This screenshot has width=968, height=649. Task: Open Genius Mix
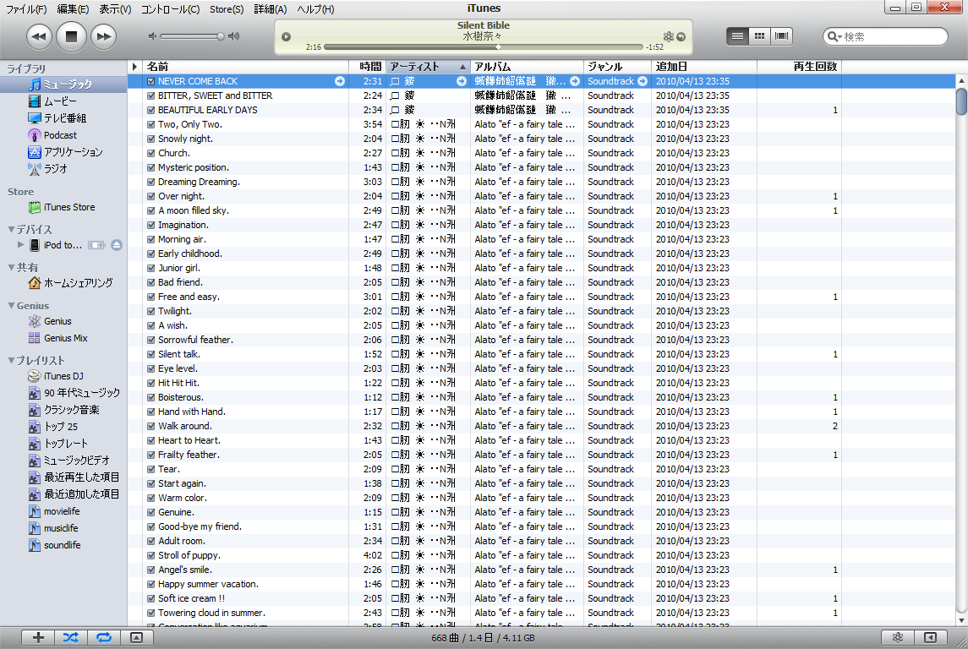pos(65,338)
